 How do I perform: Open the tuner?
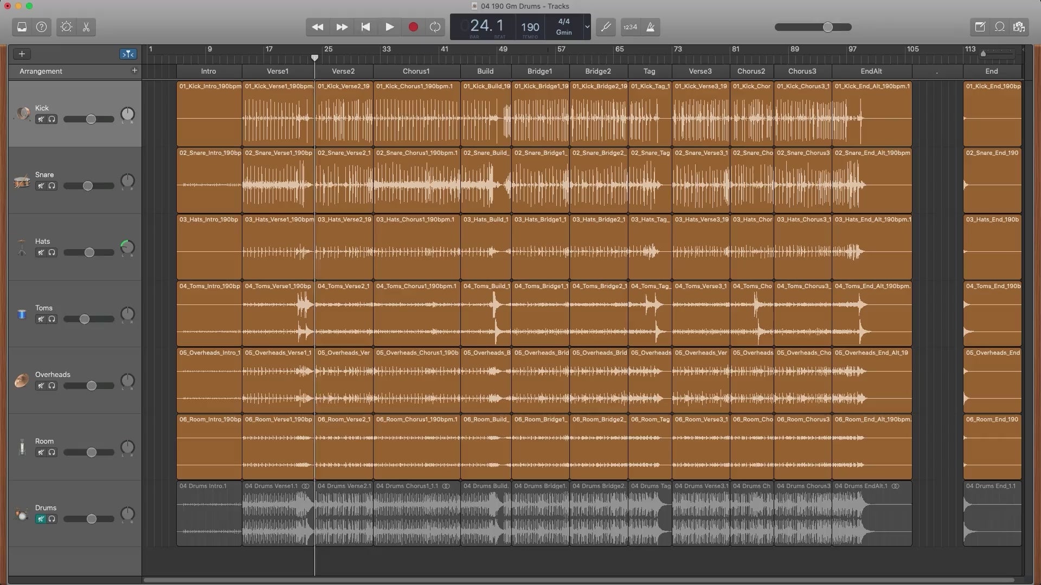pos(606,27)
